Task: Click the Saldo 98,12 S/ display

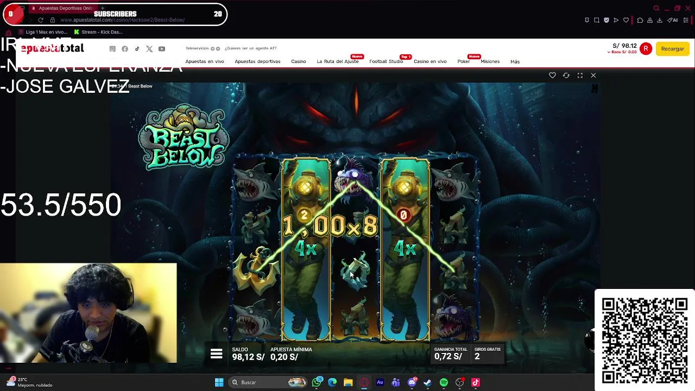Action: pos(248,354)
